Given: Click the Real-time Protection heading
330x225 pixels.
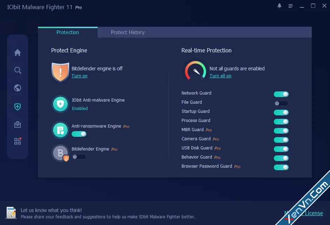Looking at the screenshot, I should [206, 50].
